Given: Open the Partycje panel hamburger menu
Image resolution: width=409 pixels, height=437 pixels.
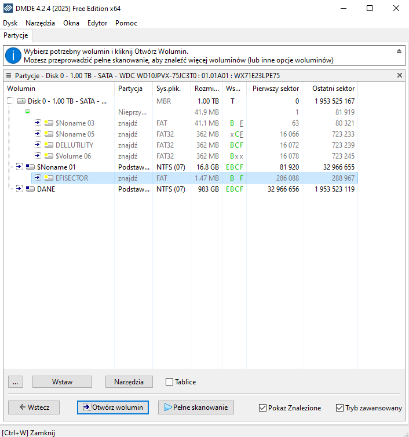Looking at the screenshot, I should pyautogui.click(x=9, y=75).
